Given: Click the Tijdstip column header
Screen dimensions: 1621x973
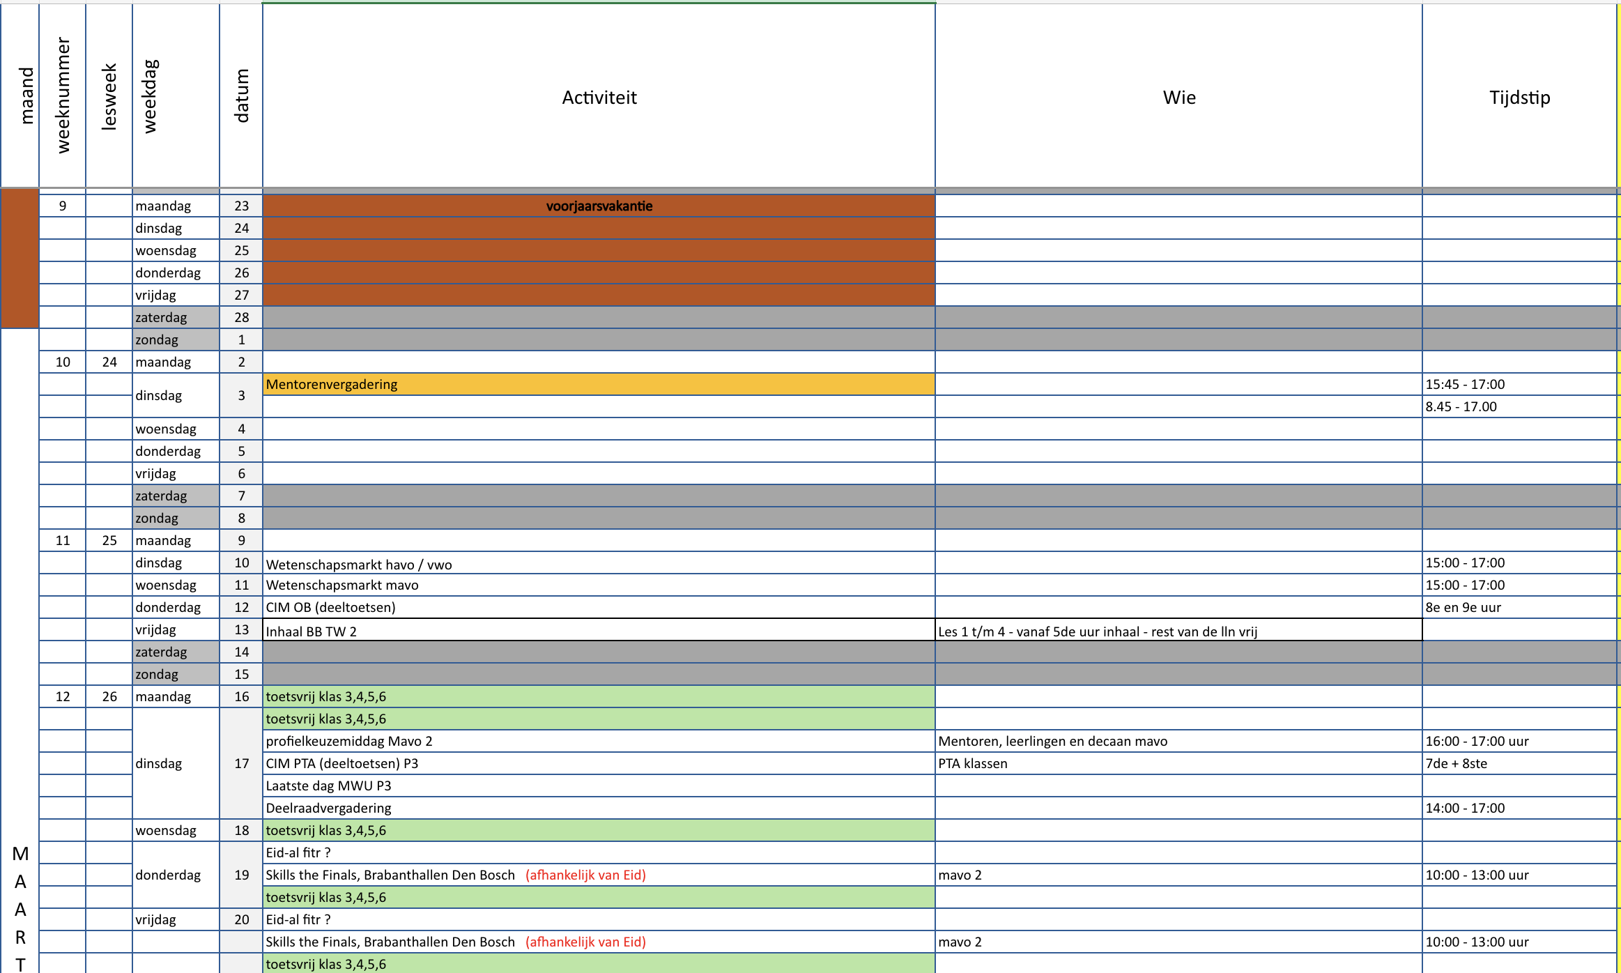Looking at the screenshot, I should (x=1519, y=97).
